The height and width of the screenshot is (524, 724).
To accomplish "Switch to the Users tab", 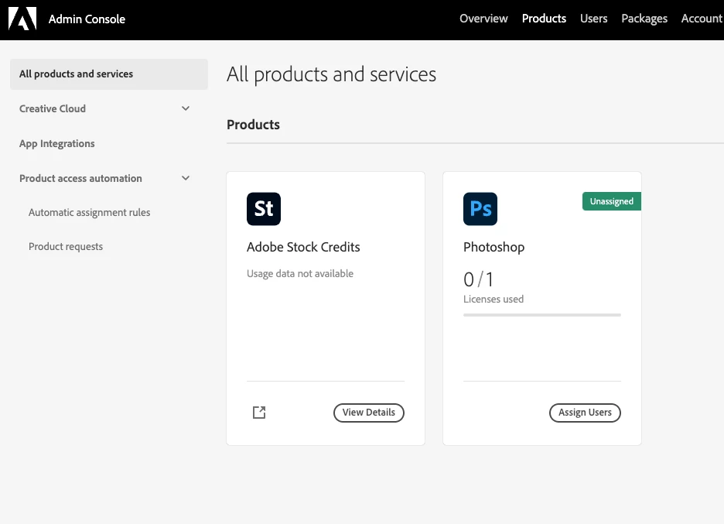I will point(593,19).
